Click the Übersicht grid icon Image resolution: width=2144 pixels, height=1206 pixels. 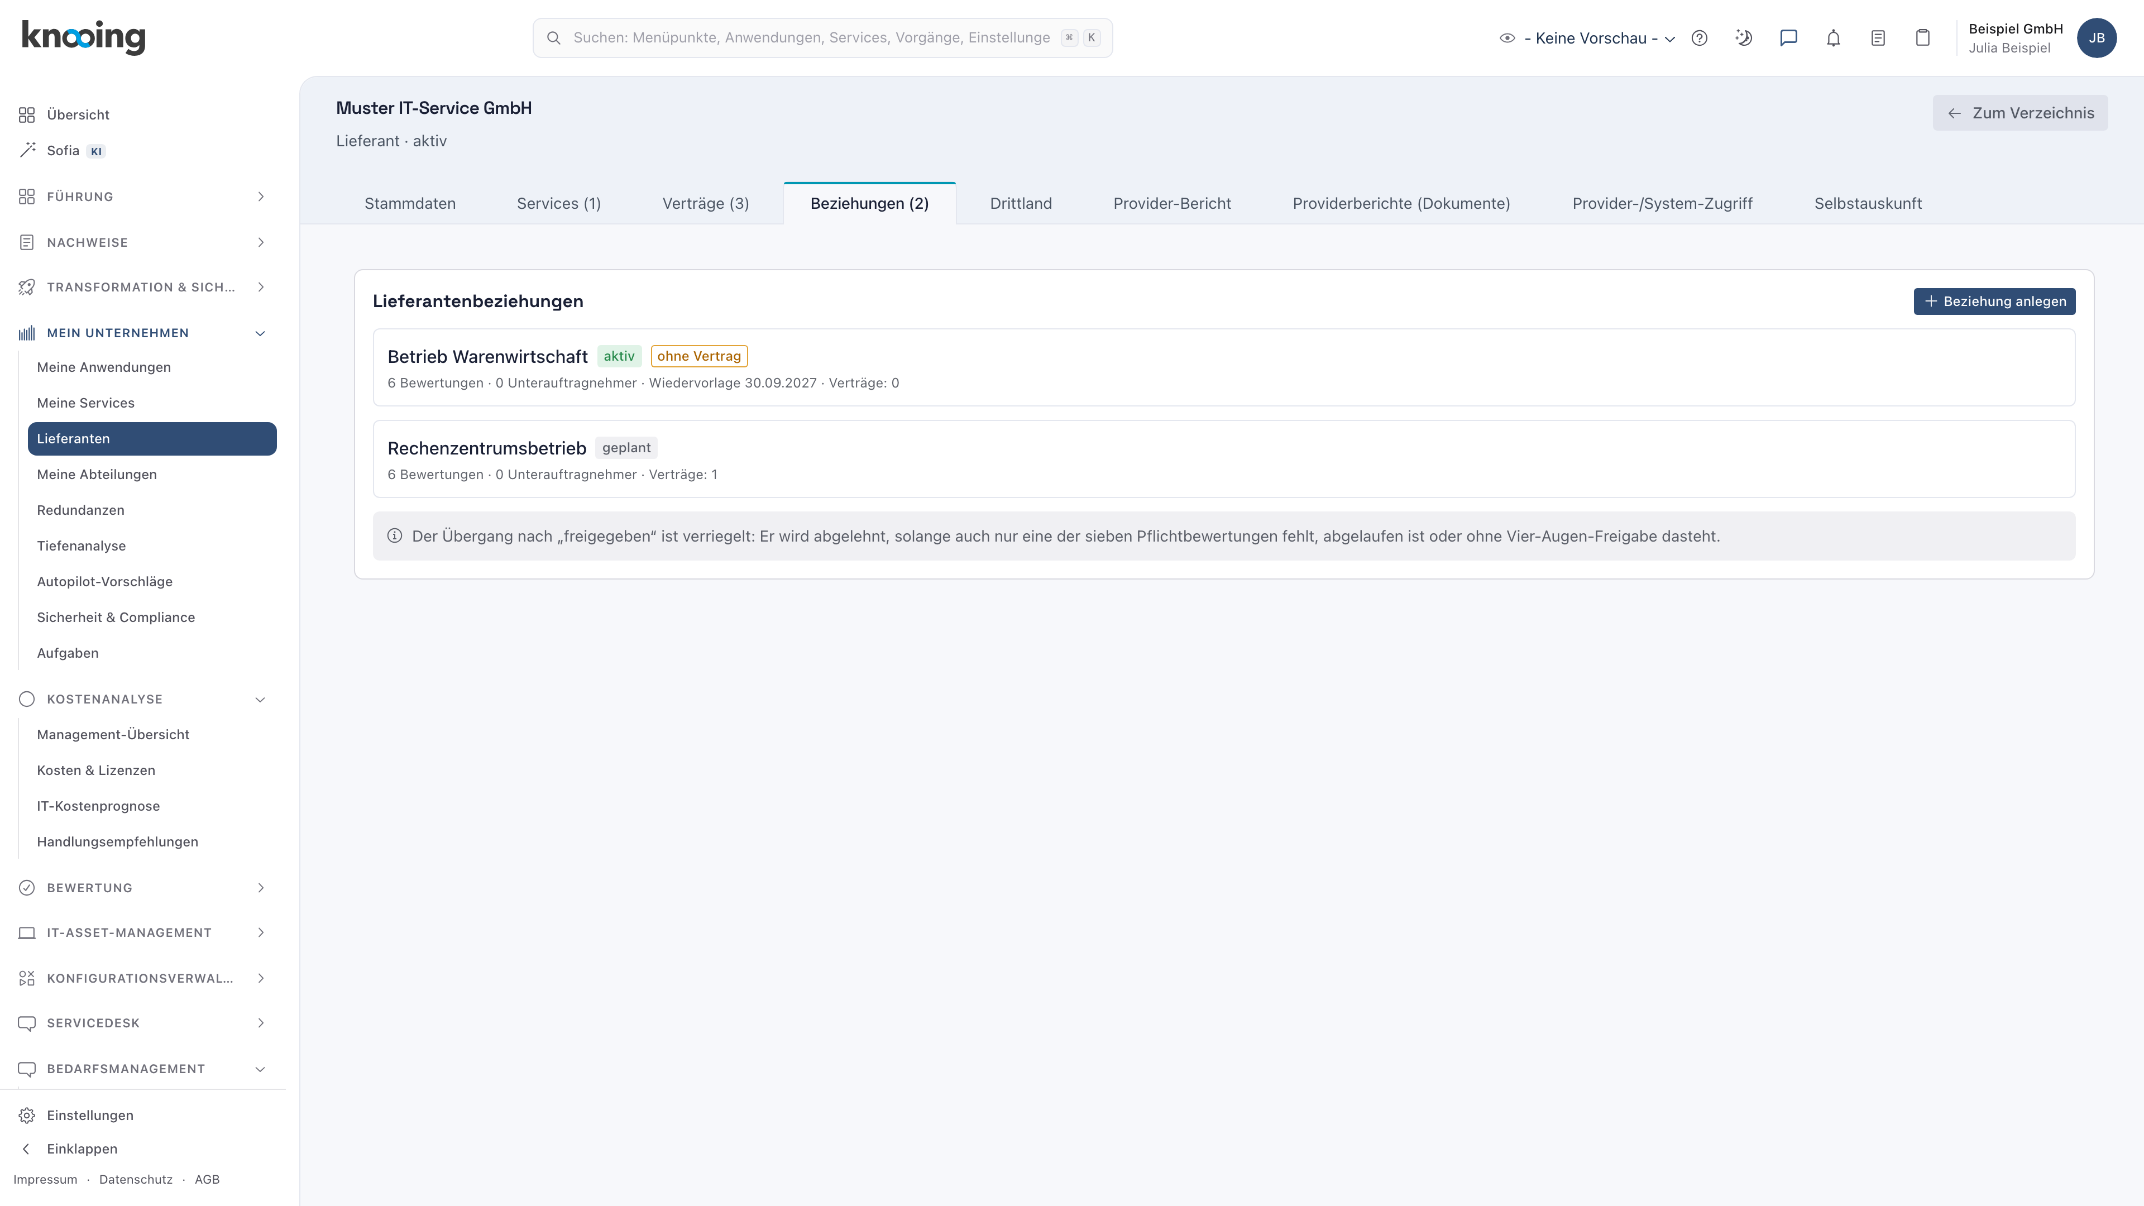tap(27, 115)
